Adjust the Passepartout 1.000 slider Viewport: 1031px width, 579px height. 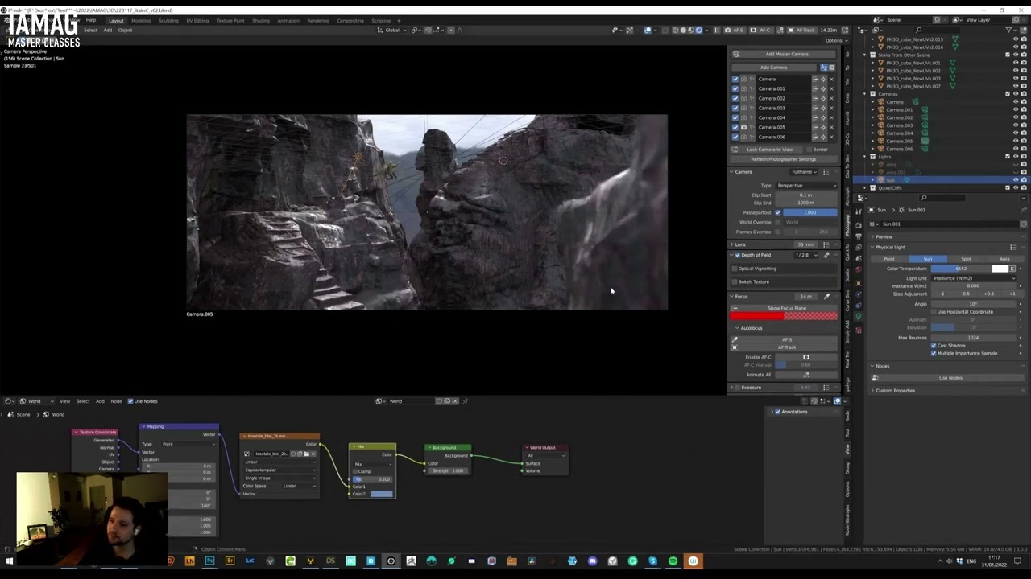coord(809,213)
